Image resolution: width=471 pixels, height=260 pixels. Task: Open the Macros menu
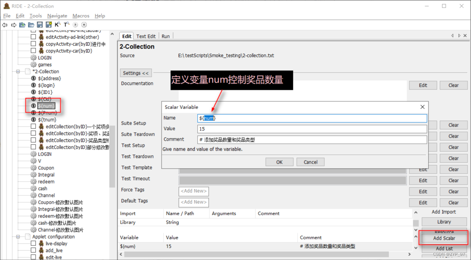pyautogui.click(x=81, y=16)
